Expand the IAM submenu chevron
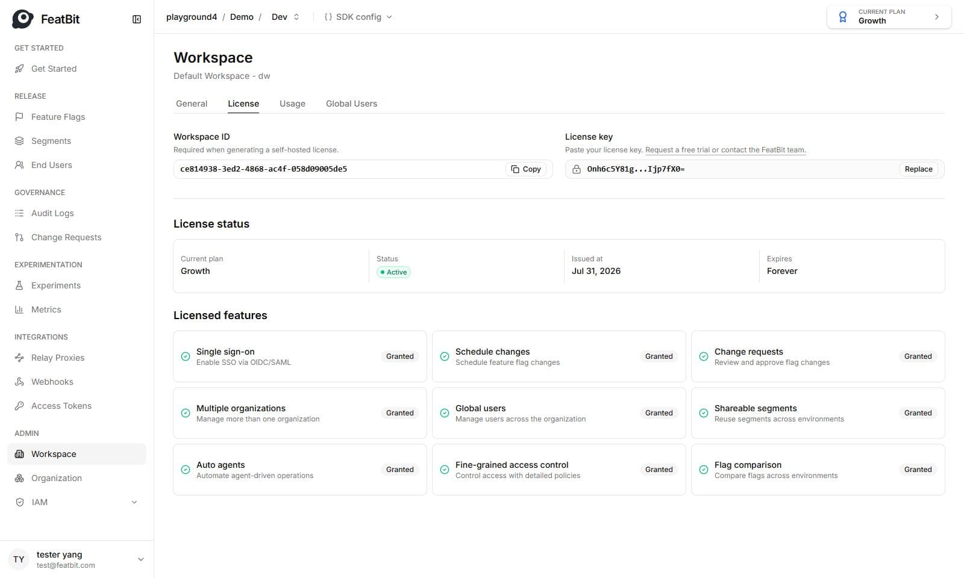This screenshot has width=964, height=578. tap(134, 502)
